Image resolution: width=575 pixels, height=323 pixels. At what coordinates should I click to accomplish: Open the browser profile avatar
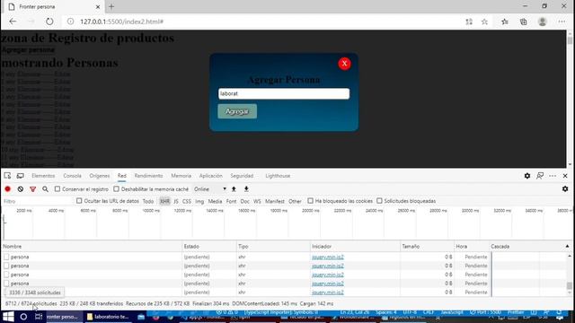point(543,22)
